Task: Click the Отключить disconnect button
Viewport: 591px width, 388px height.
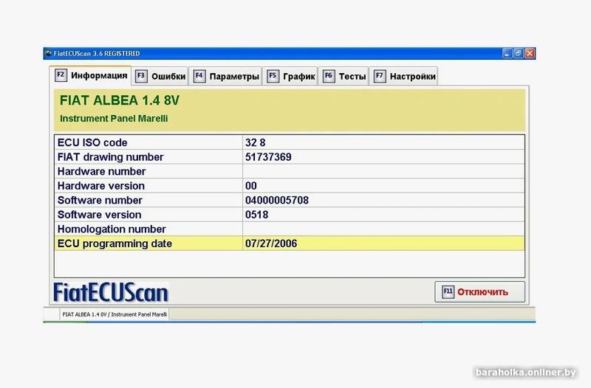Action: pyautogui.click(x=479, y=291)
